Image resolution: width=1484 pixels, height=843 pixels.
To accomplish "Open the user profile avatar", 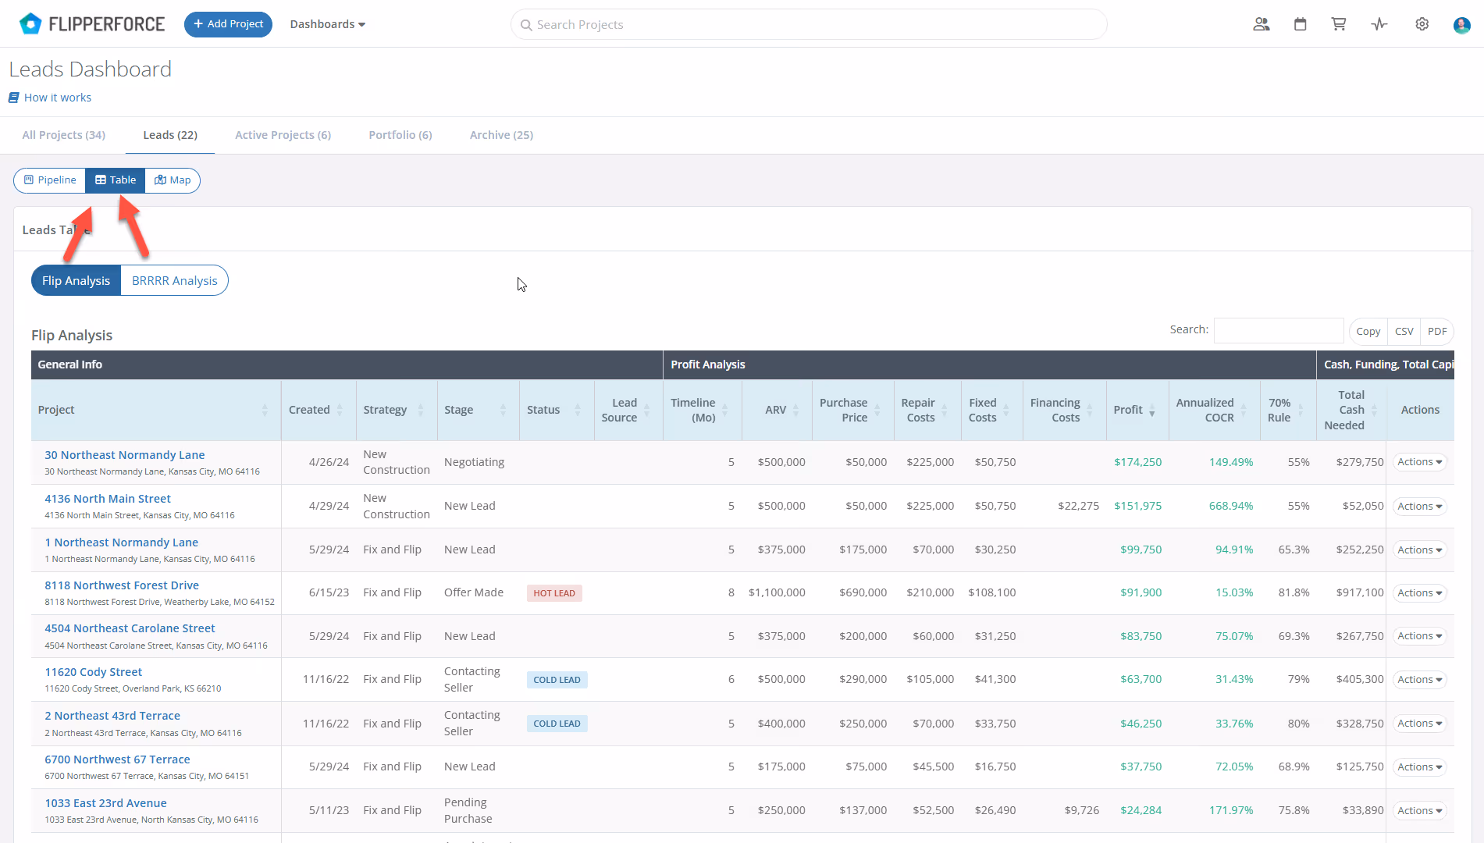I will coord(1462,25).
